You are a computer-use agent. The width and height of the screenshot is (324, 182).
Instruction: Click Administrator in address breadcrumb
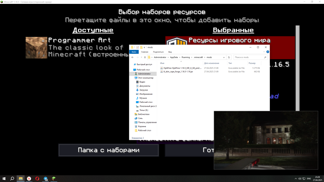click(x=160, y=57)
